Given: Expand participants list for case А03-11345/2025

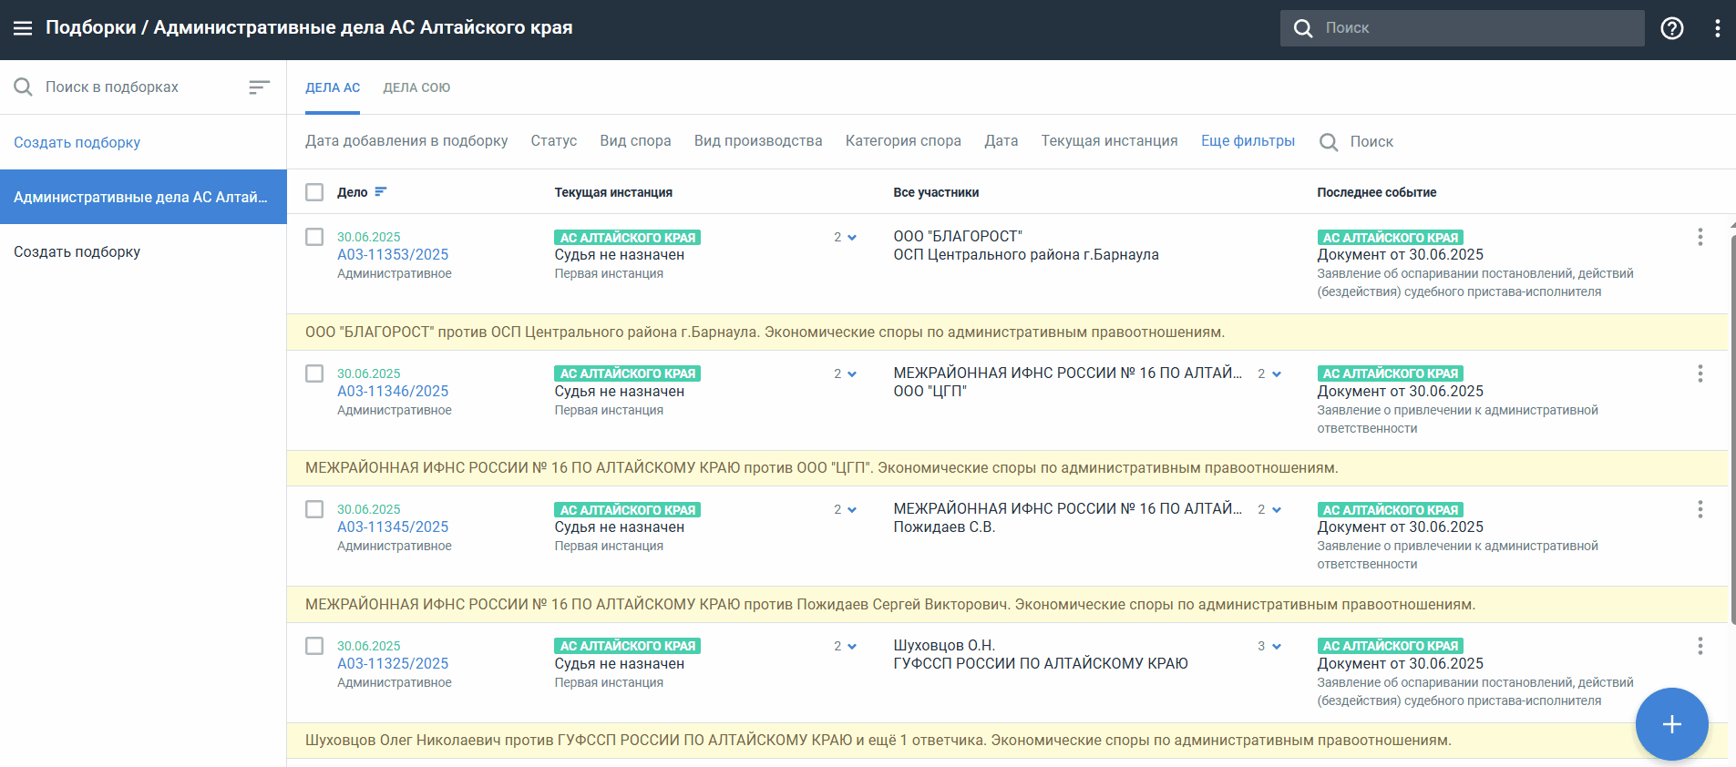Looking at the screenshot, I should tap(1269, 509).
